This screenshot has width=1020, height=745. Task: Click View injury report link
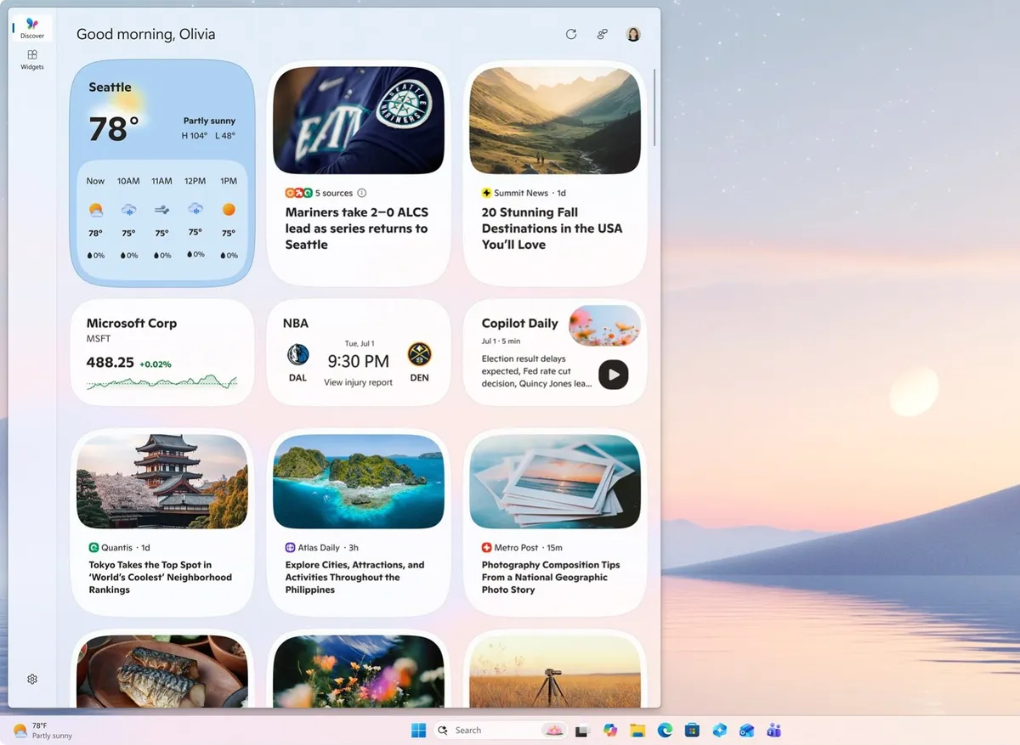tap(358, 383)
